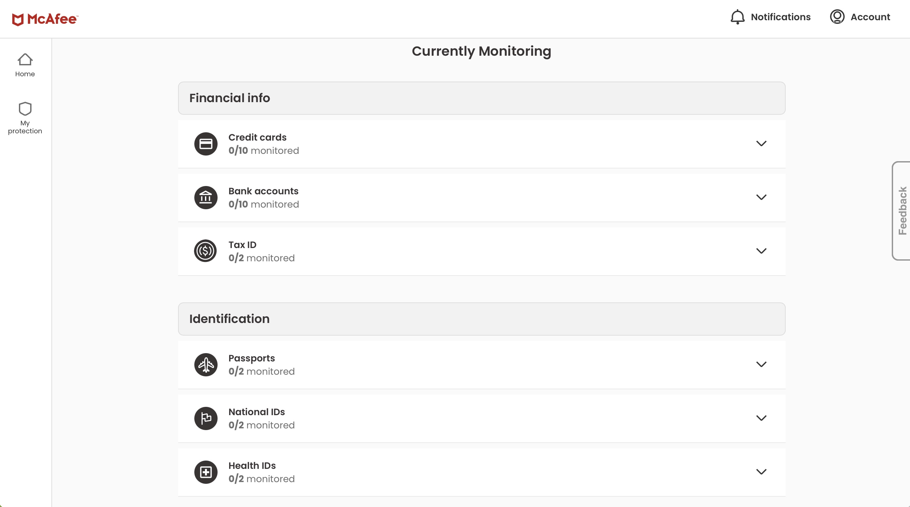Click the Bank accounts icon
Image resolution: width=910 pixels, height=507 pixels.
coord(206,198)
